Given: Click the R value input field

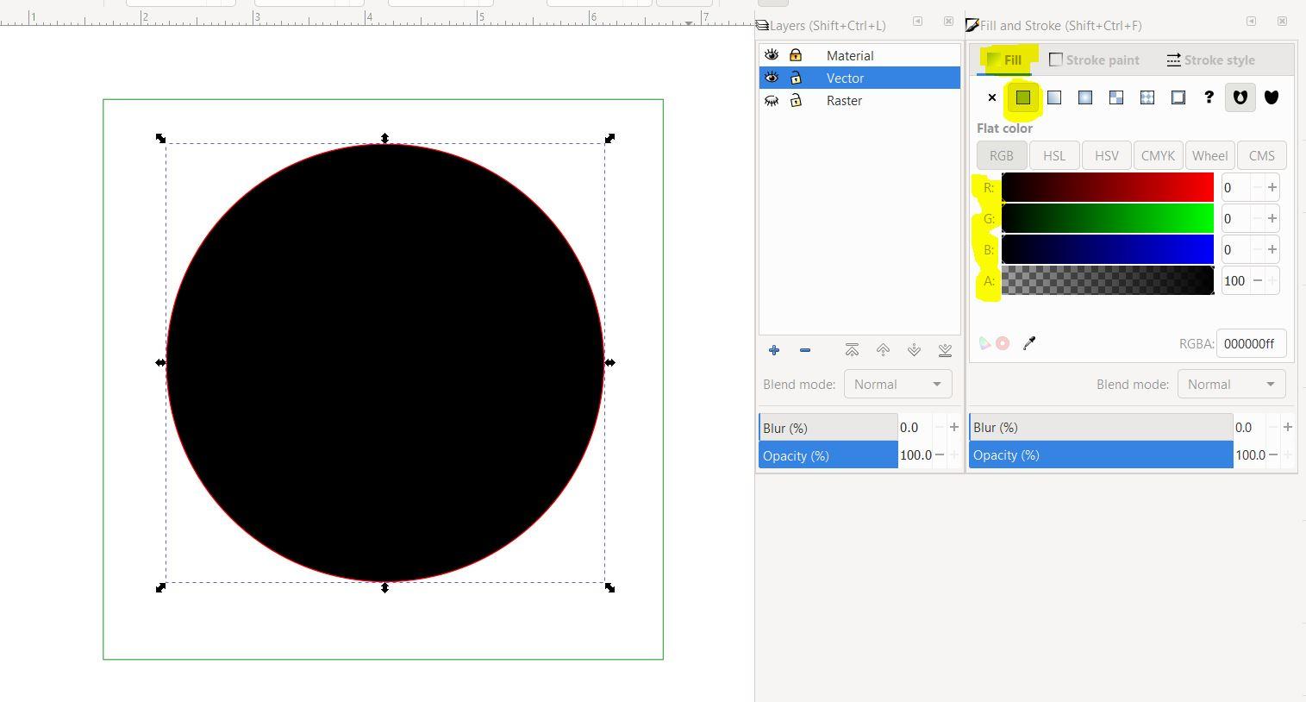Looking at the screenshot, I should pyautogui.click(x=1235, y=187).
